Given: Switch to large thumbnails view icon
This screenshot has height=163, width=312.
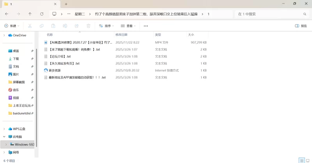Looking at the screenshot, I should tap(308, 160).
